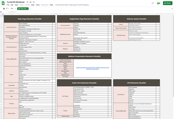Open the Tools menu
Image resolution: width=174 pixels, height=119 pixels.
38,5
